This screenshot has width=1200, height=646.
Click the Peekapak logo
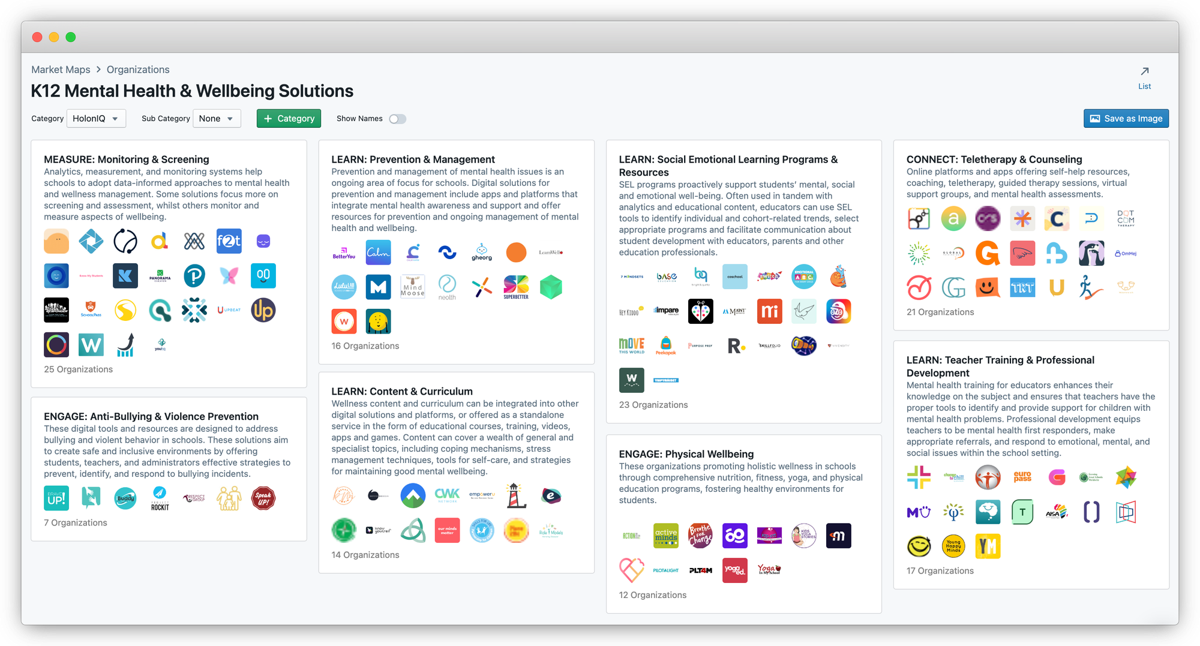tap(666, 345)
